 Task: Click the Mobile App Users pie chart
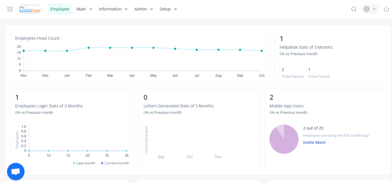coord(284,139)
